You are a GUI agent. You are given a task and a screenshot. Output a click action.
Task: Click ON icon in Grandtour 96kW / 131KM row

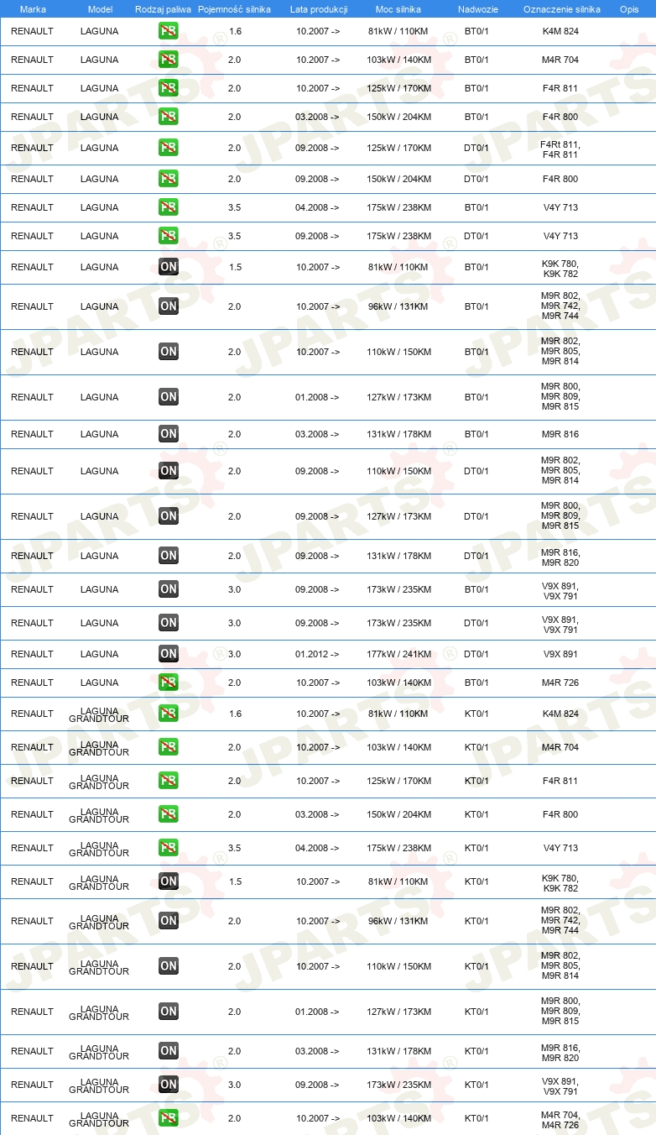[169, 921]
